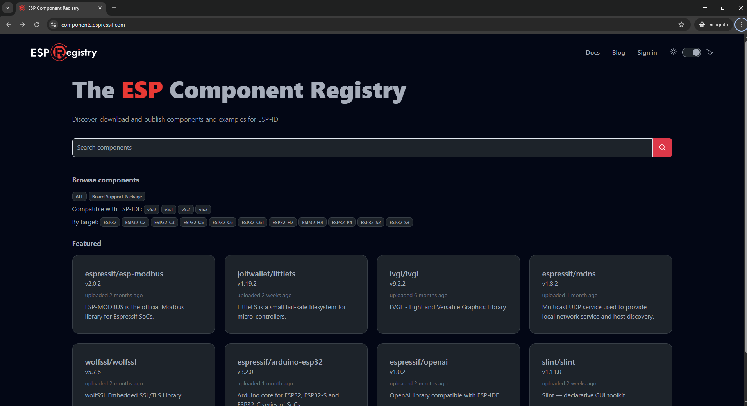Image resolution: width=747 pixels, height=406 pixels.
Task: Filter by target ESP32-H2
Action: tap(283, 223)
